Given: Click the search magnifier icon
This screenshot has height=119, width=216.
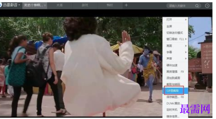Looking at the screenshot, I should [x=197, y=6].
